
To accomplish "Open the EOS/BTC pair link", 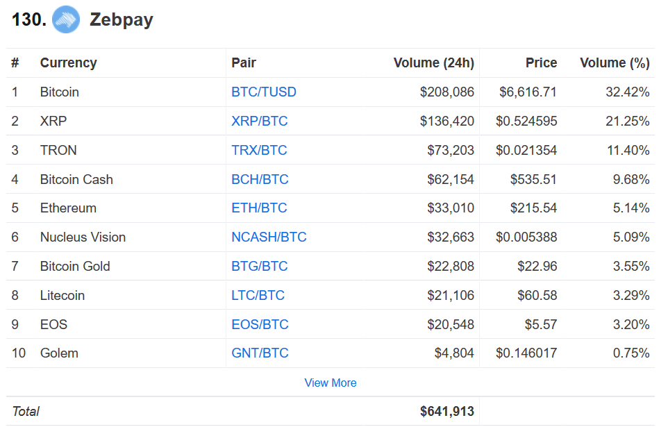I will click(260, 324).
